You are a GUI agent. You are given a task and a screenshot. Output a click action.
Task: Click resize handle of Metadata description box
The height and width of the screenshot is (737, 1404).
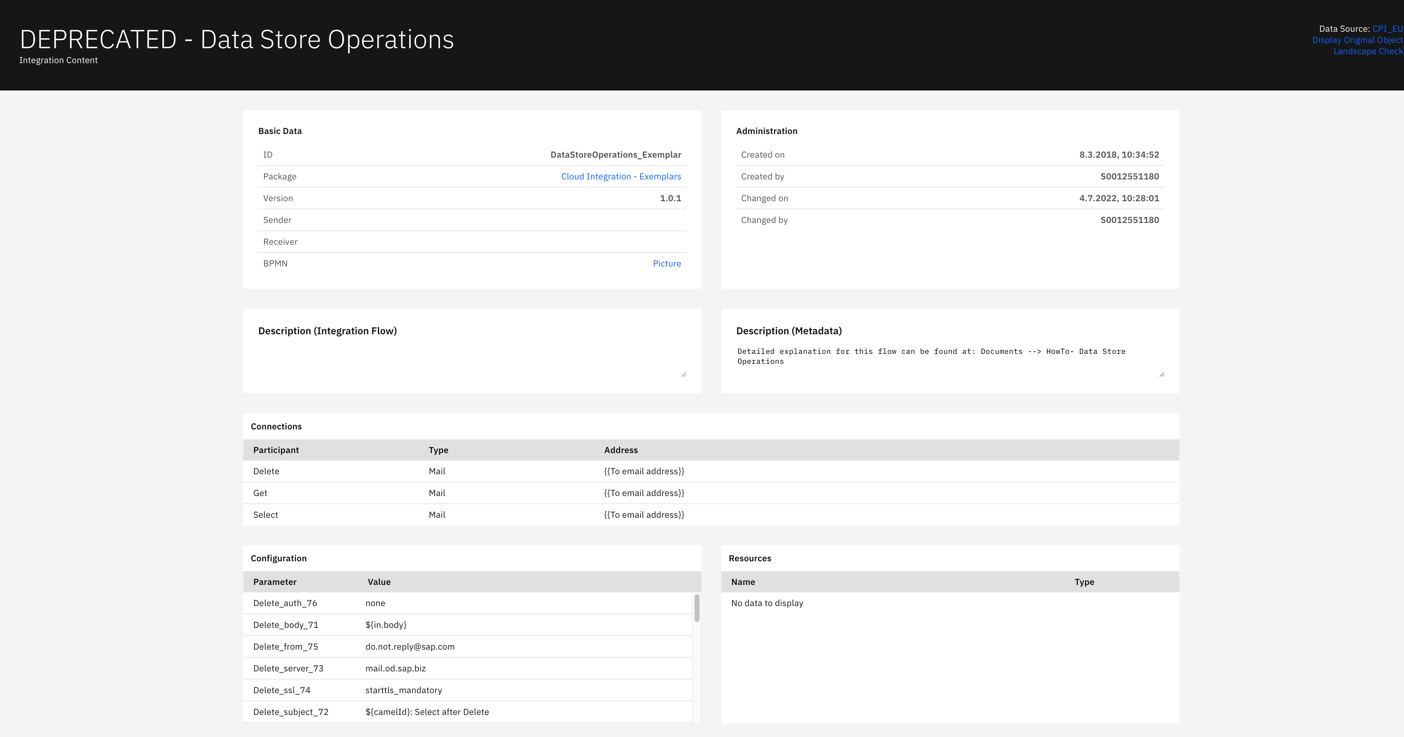[1162, 375]
